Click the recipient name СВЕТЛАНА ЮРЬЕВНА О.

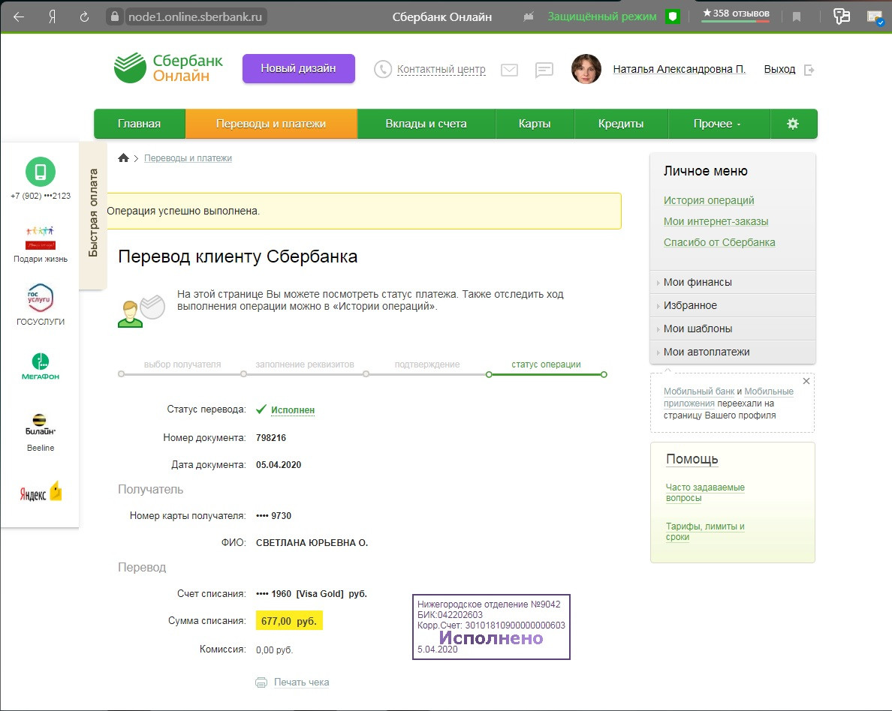[312, 543]
